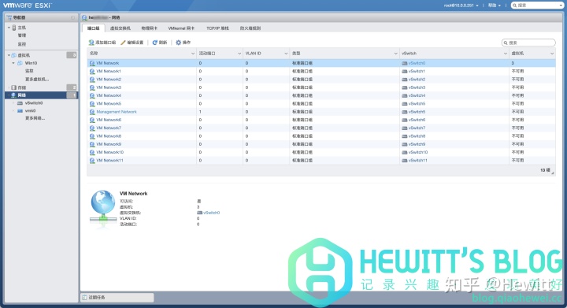Click the port group icon of VM Network10 row
567x308 pixels.
pyautogui.click(x=92, y=152)
